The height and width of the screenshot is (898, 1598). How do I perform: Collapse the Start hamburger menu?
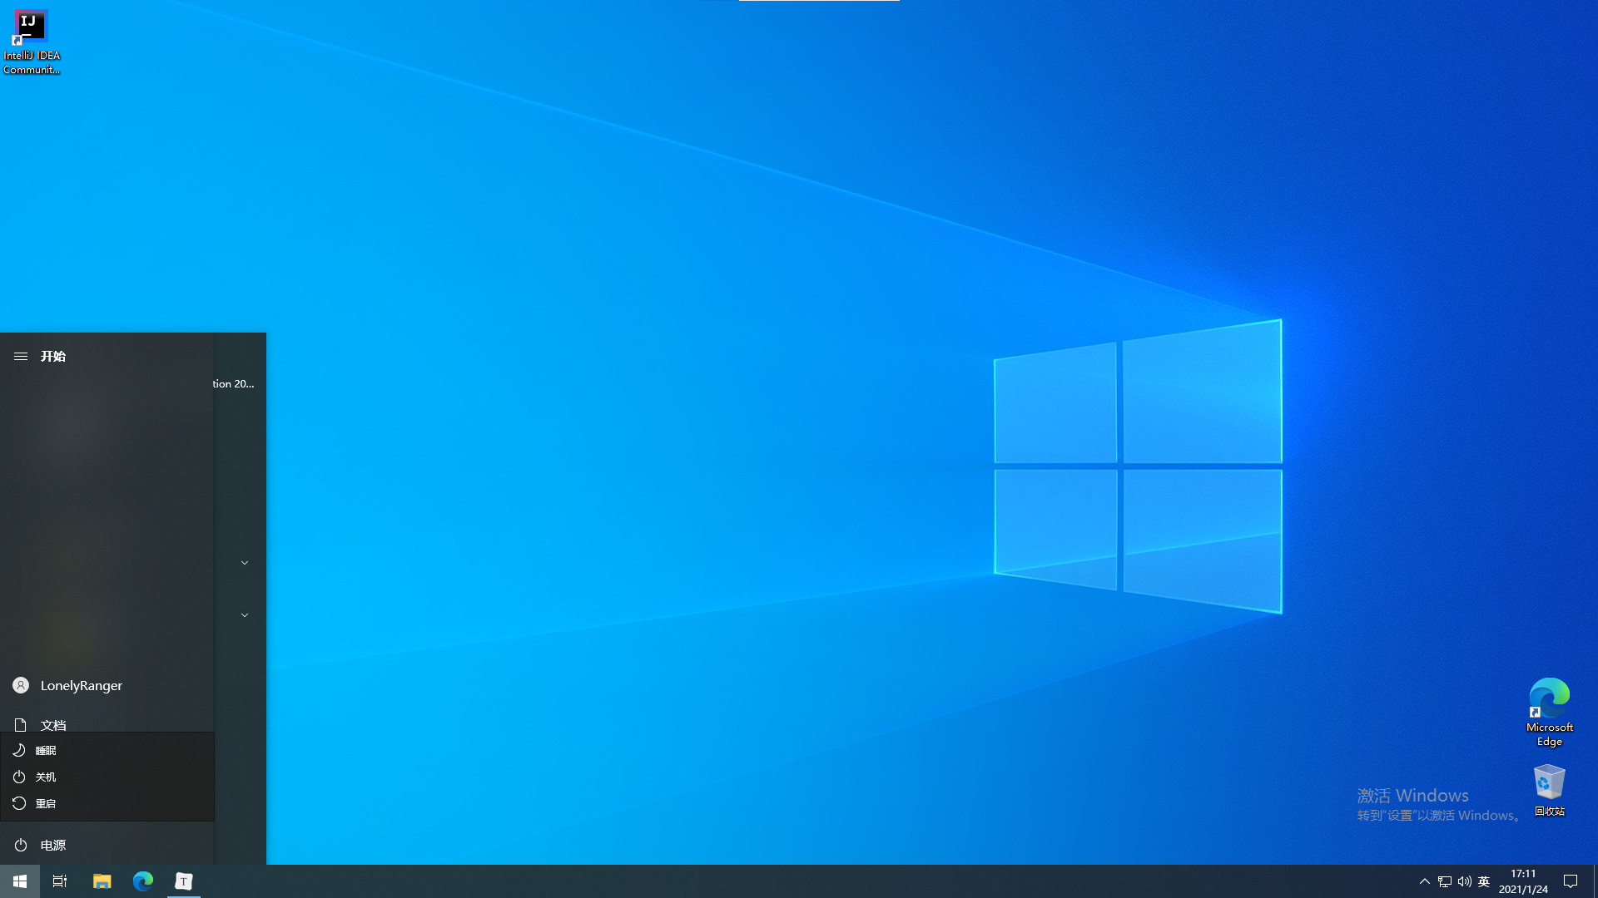(x=21, y=357)
